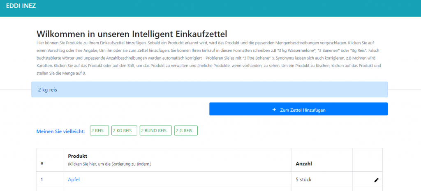Click the product input field containing '2 kg reis'
The width and height of the screenshot is (421, 191).
coord(209,90)
